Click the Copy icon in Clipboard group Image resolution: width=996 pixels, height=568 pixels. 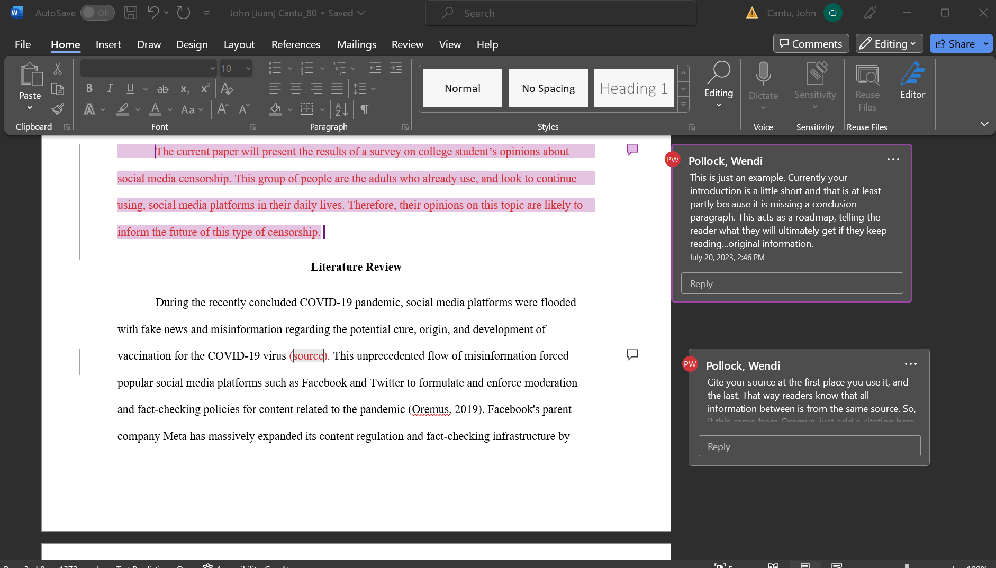(x=58, y=89)
